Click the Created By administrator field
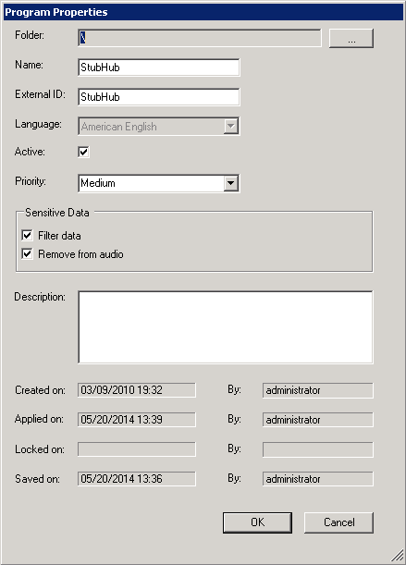Viewport: 406px width, 565px height. [318, 390]
